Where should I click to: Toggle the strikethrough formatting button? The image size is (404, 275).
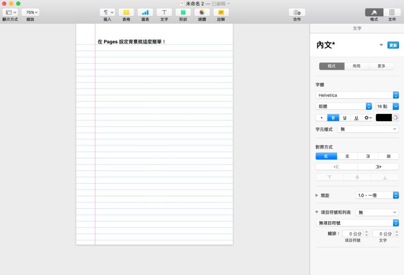point(356,118)
